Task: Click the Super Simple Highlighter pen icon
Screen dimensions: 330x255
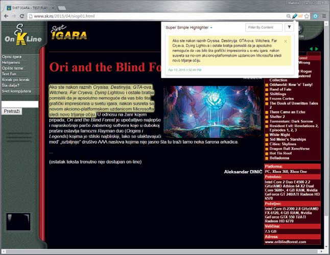Action: point(294,16)
